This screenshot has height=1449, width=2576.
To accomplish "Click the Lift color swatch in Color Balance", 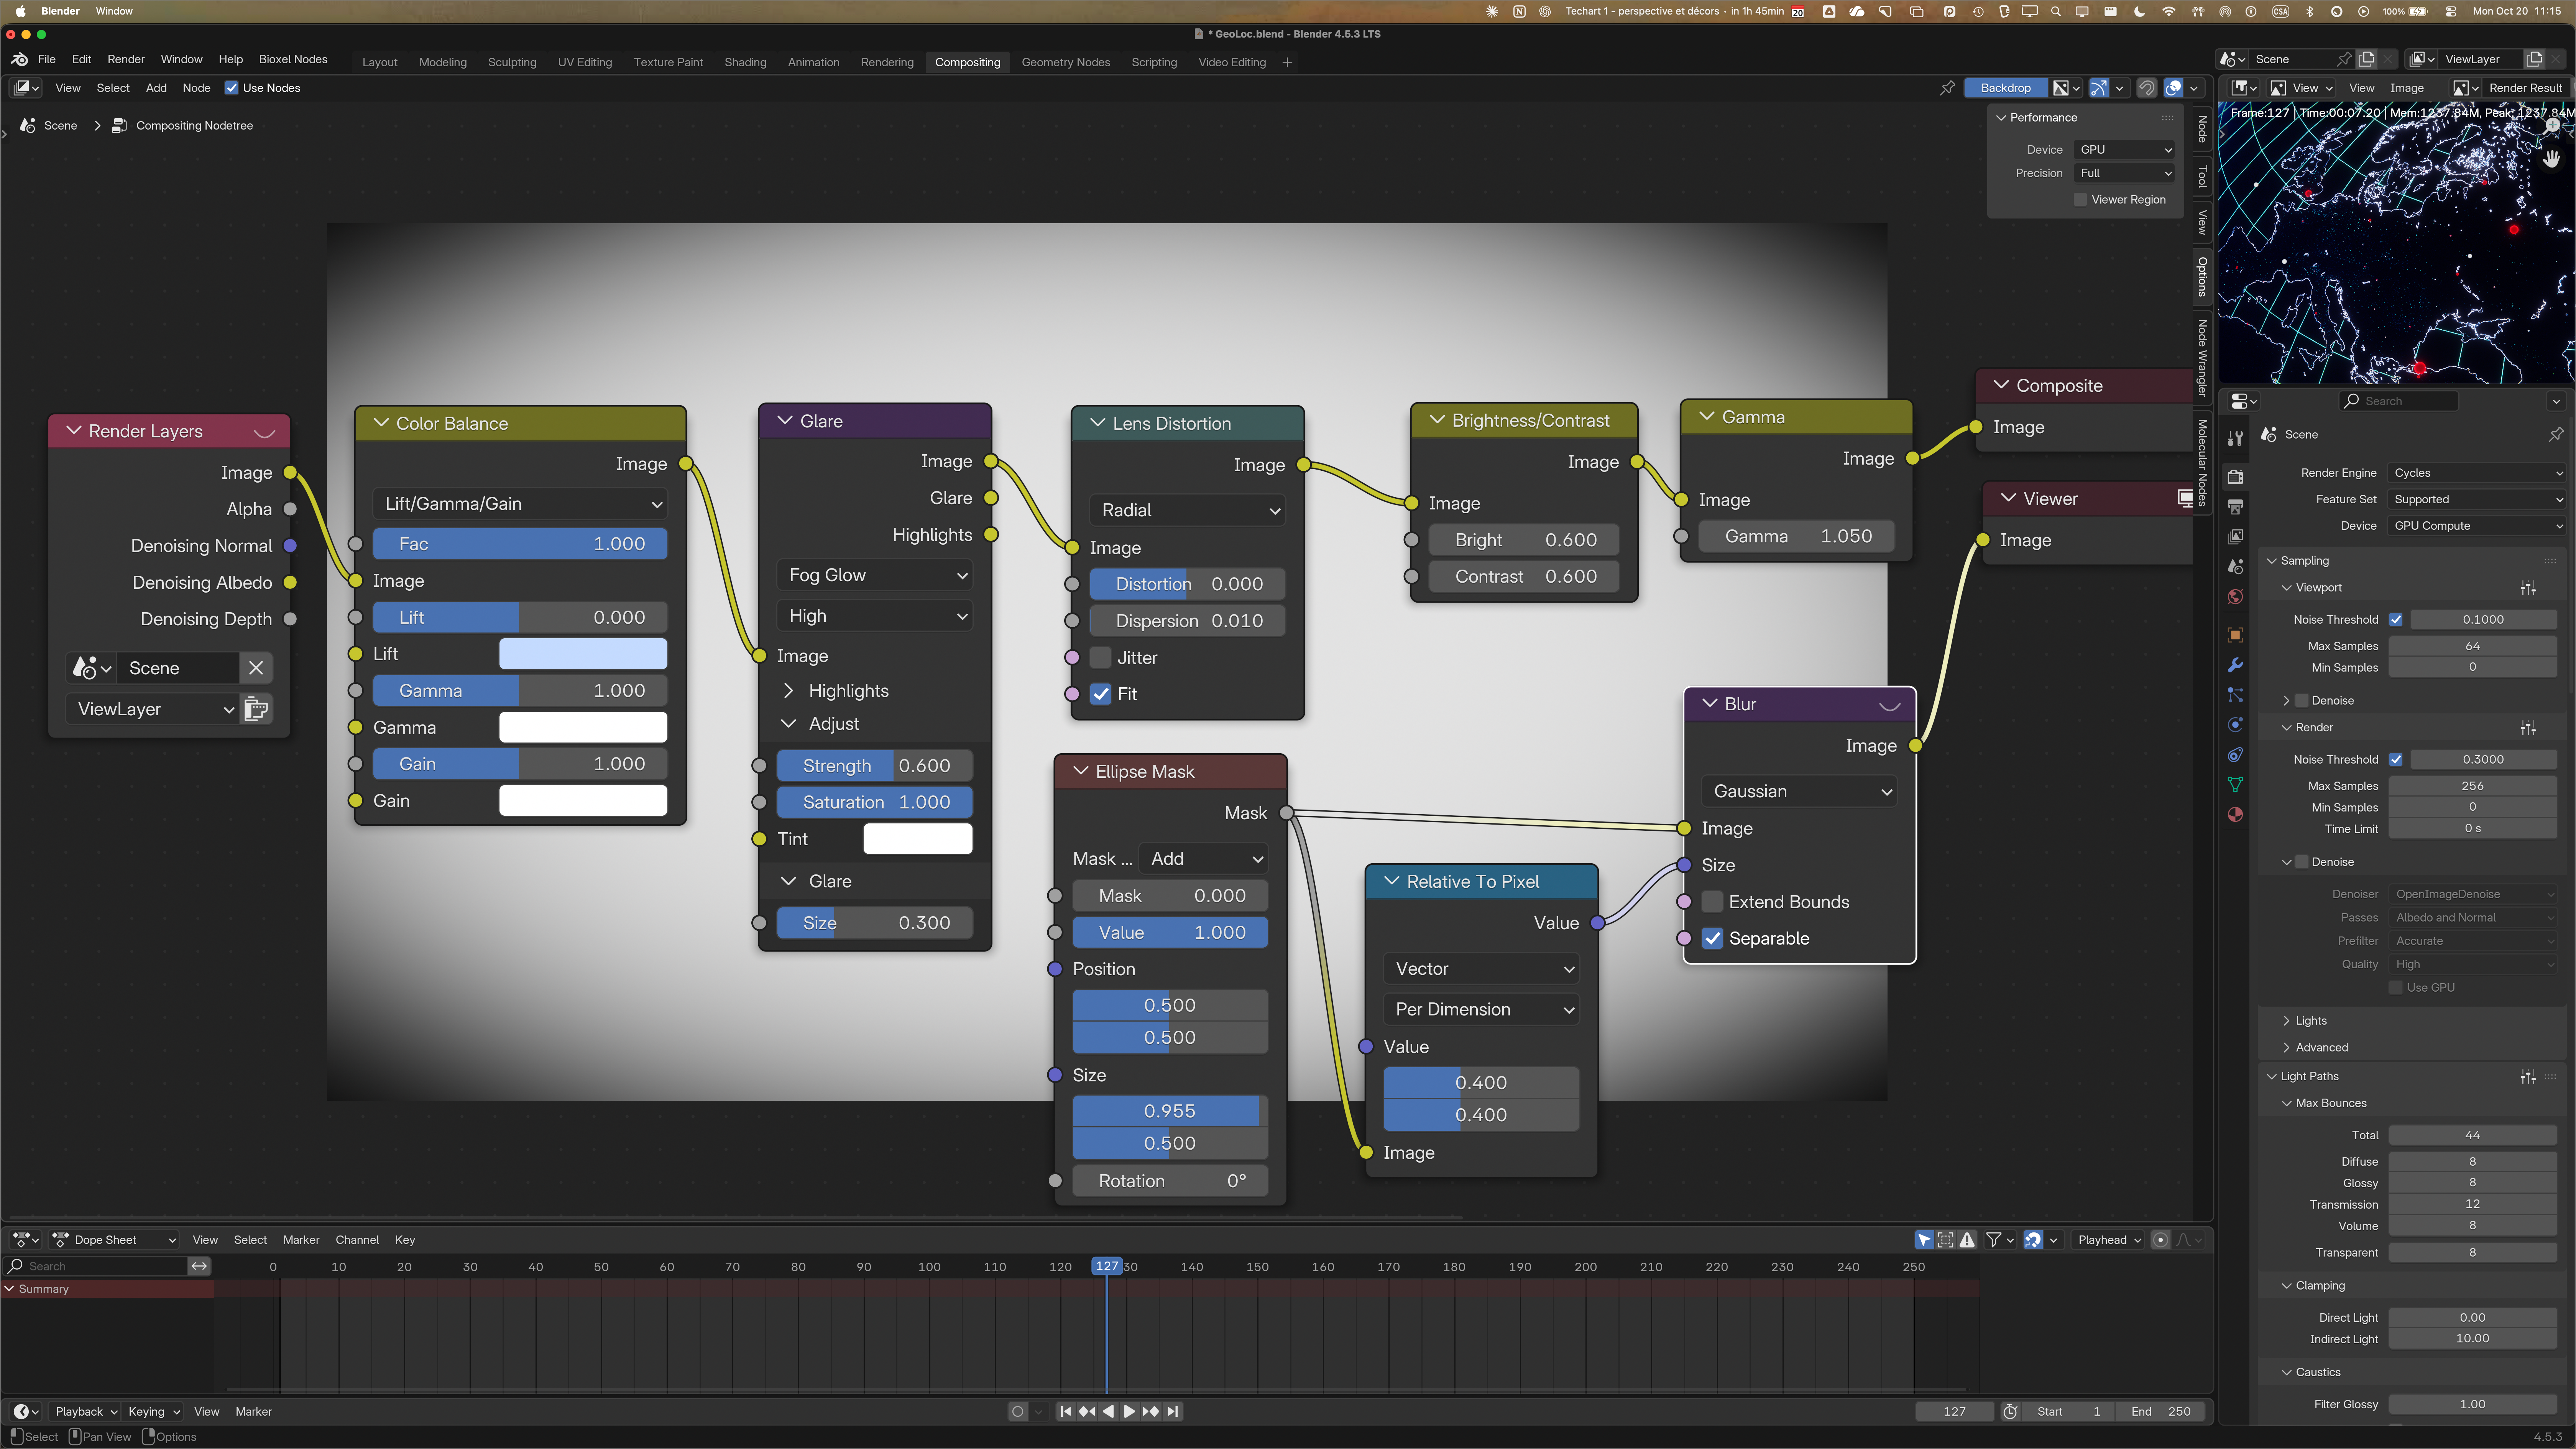I will click(x=583, y=654).
